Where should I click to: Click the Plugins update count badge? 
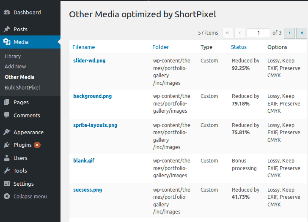pos(37,145)
